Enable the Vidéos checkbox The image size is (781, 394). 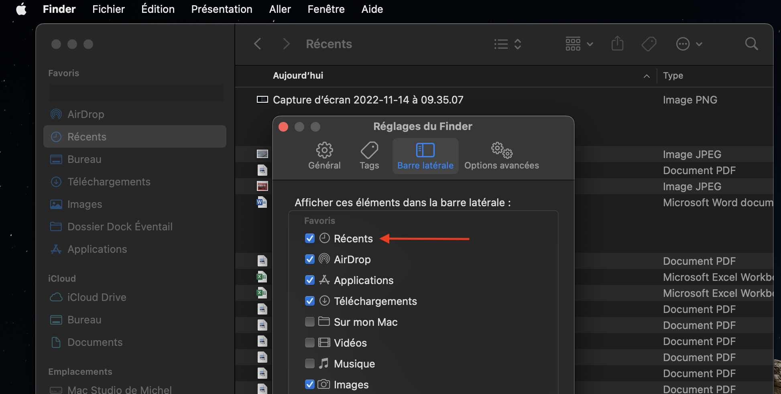pyautogui.click(x=310, y=343)
